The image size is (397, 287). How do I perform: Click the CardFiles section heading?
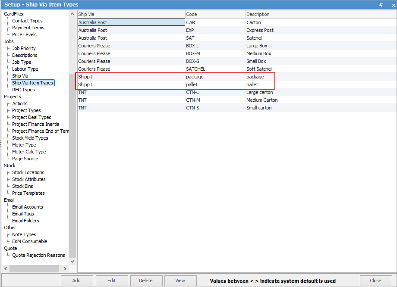(13, 14)
